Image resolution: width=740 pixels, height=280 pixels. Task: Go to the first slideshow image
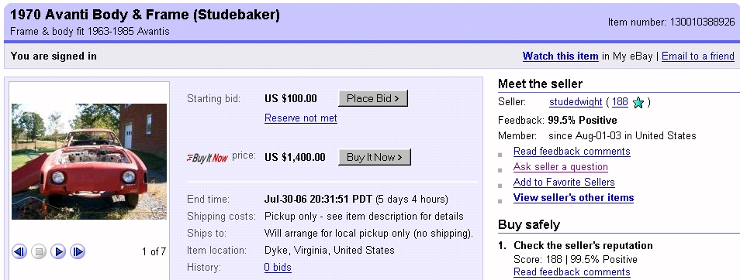19,252
